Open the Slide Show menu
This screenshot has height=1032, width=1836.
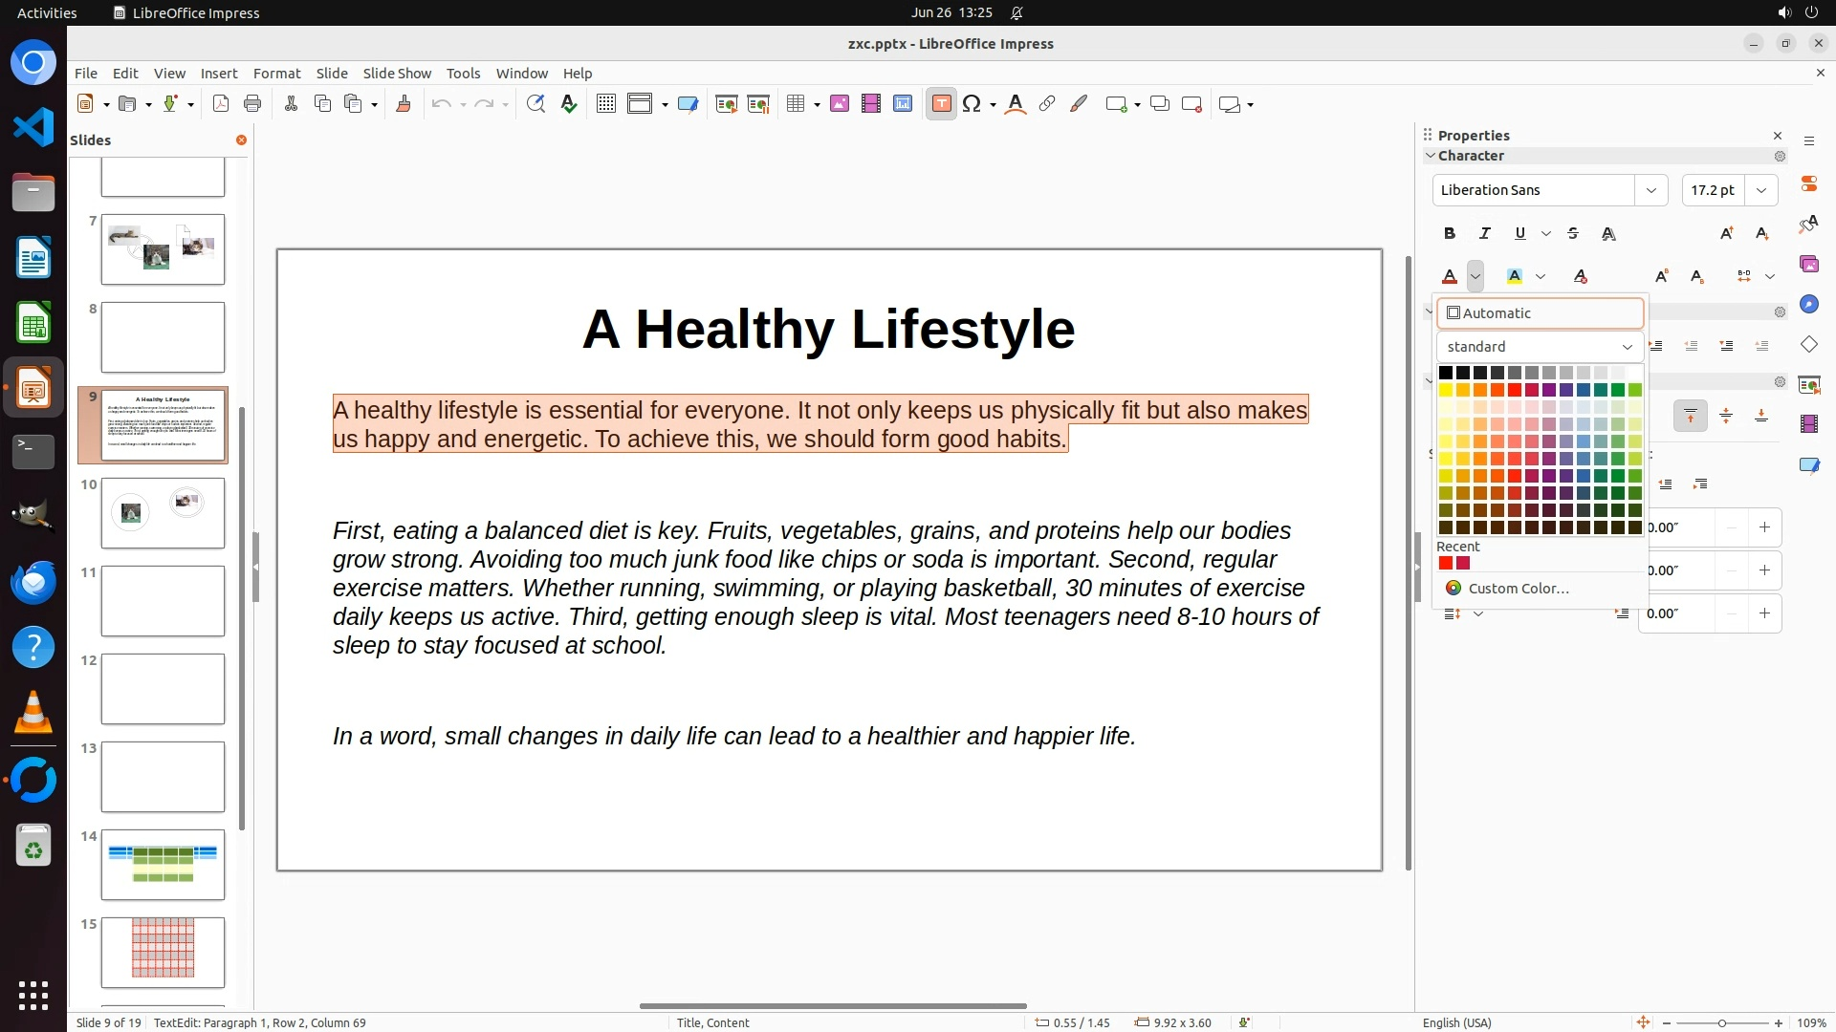397,73
